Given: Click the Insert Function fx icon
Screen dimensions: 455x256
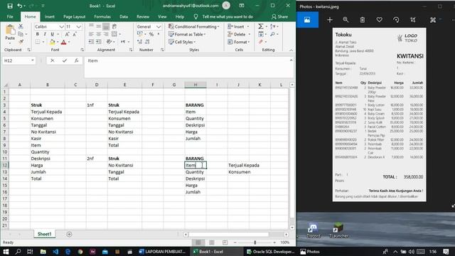Looking at the screenshot, I should coord(76,60).
